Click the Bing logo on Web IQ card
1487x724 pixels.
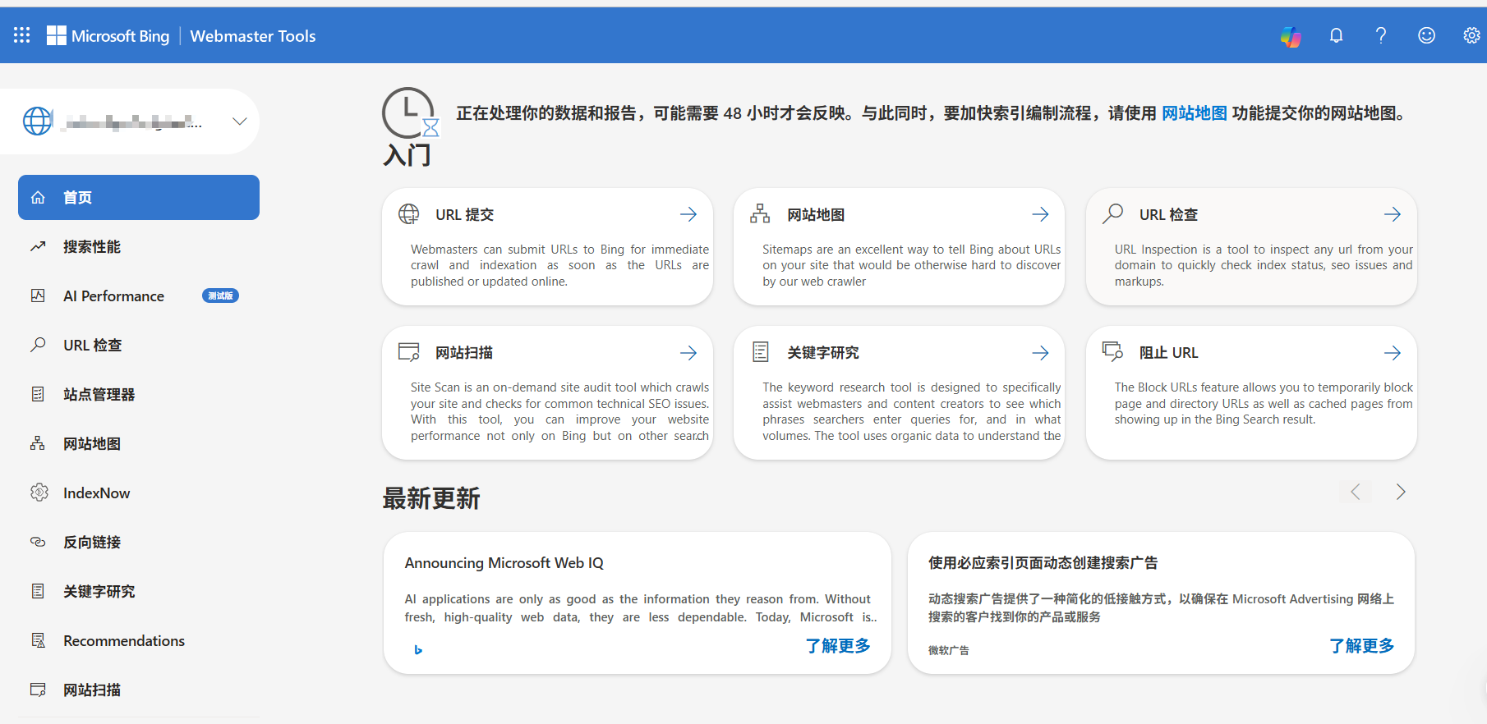418,650
